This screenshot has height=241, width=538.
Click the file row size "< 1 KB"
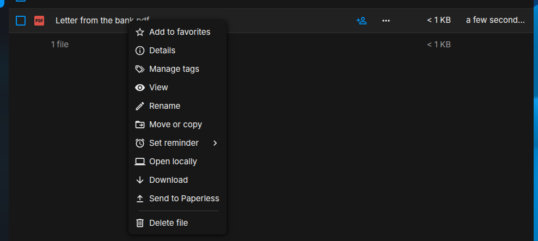(439, 20)
